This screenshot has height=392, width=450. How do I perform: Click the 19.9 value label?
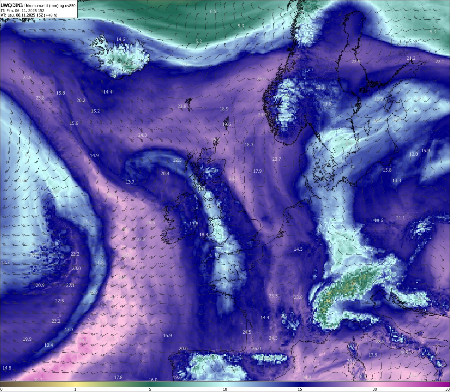tap(27, 339)
